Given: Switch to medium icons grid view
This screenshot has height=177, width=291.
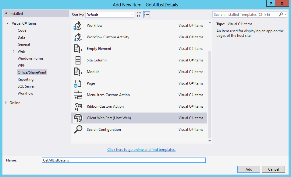Looking at the screenshot, I should coord(139,15).
